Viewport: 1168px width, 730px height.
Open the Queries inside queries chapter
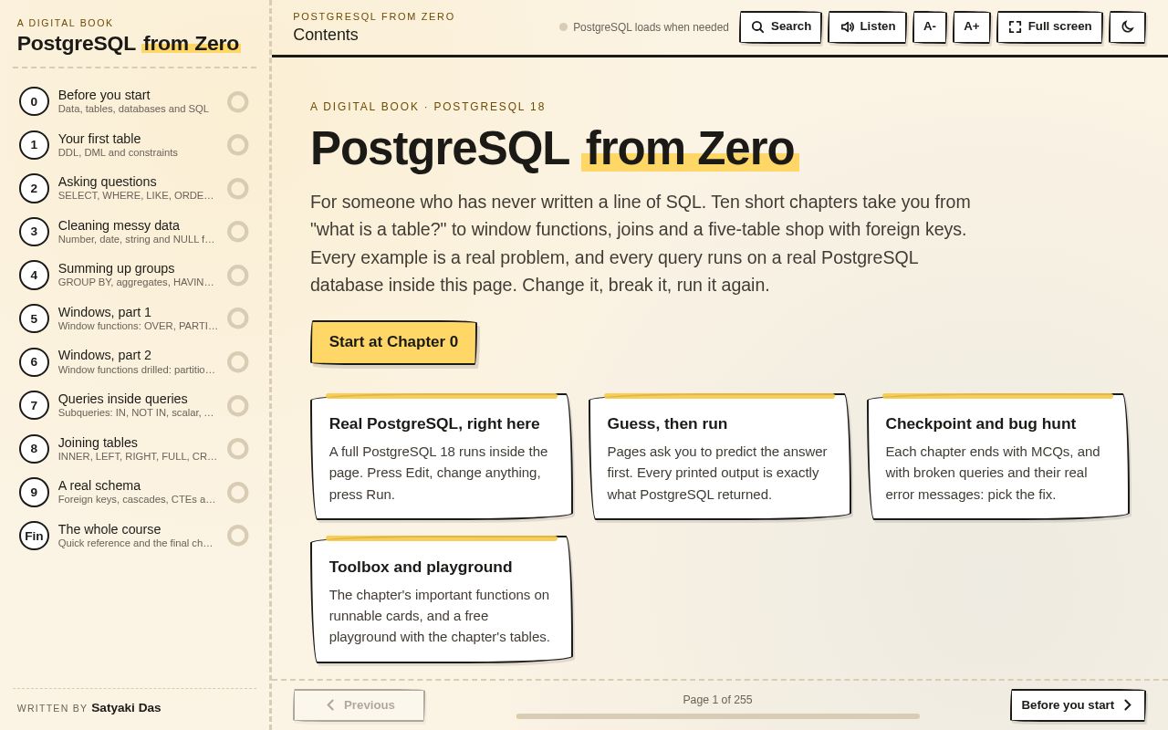point(134,405)
